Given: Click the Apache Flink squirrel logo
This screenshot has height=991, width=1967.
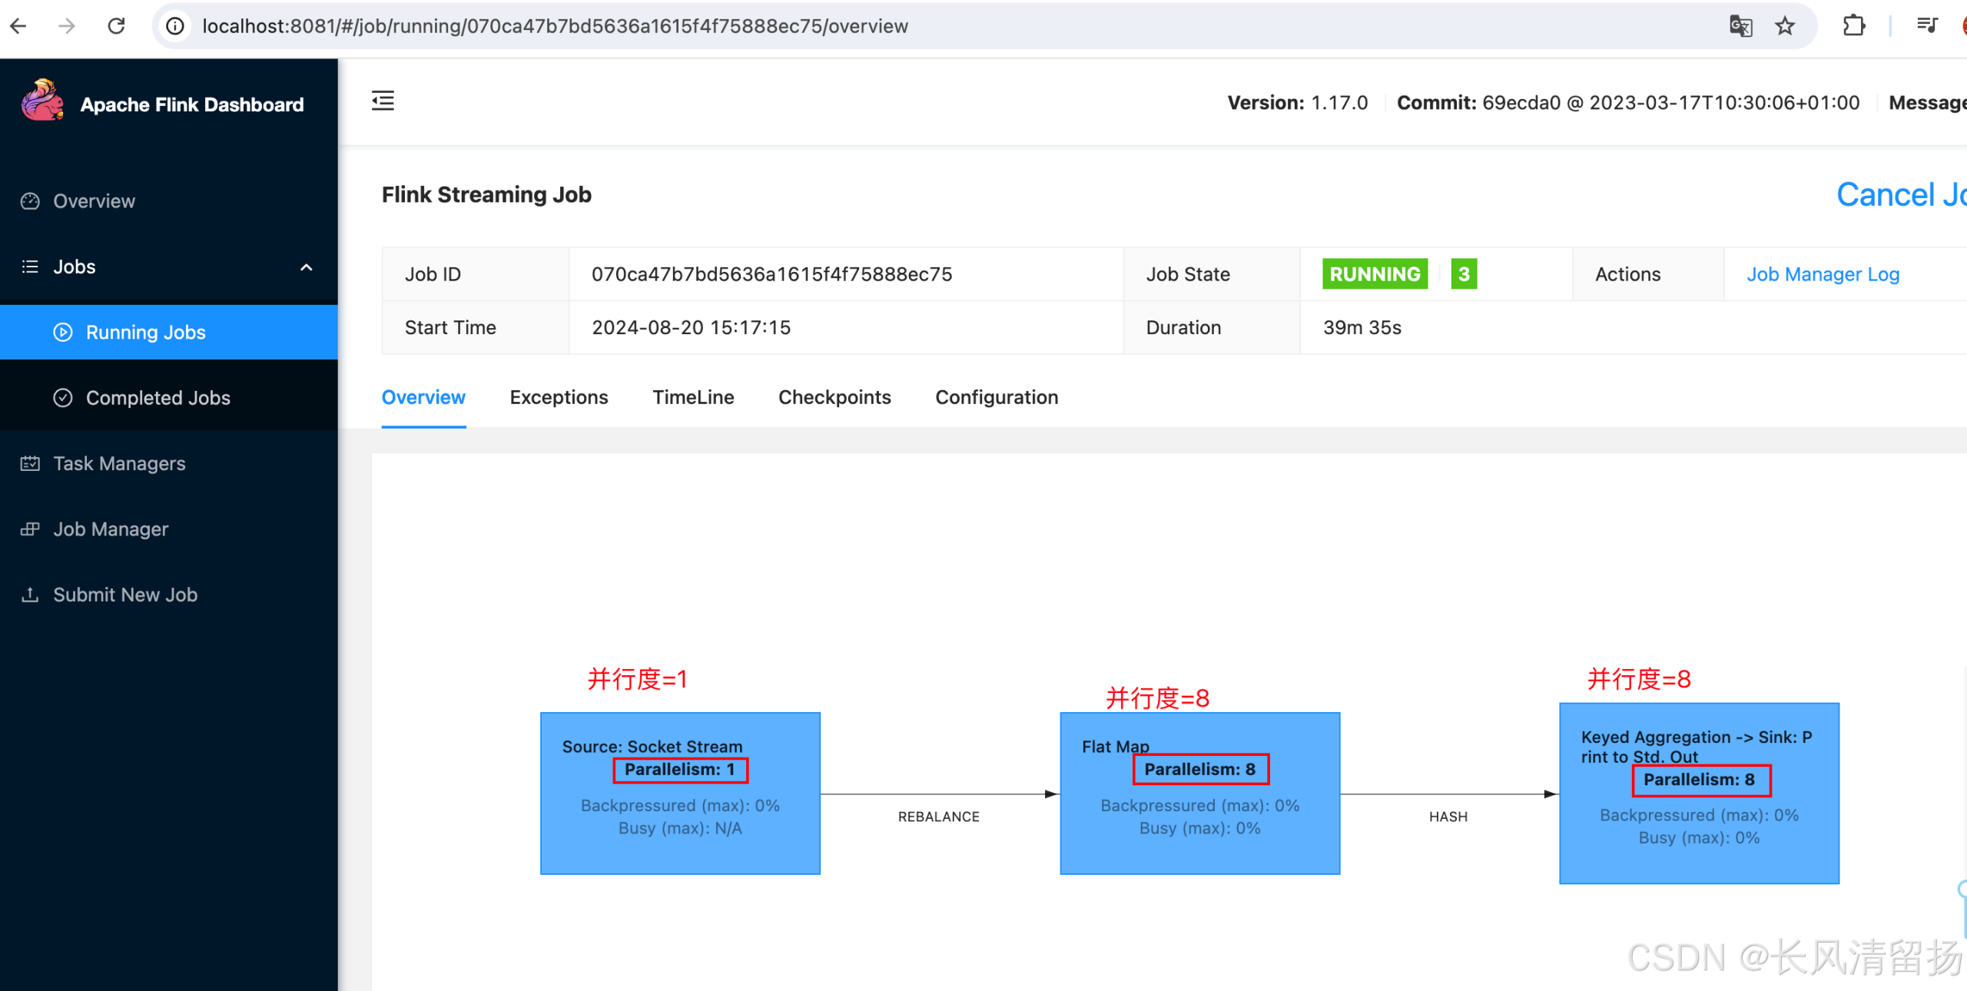Looking at the screenshot, I should pyautogui.click(x=43, y=101).
